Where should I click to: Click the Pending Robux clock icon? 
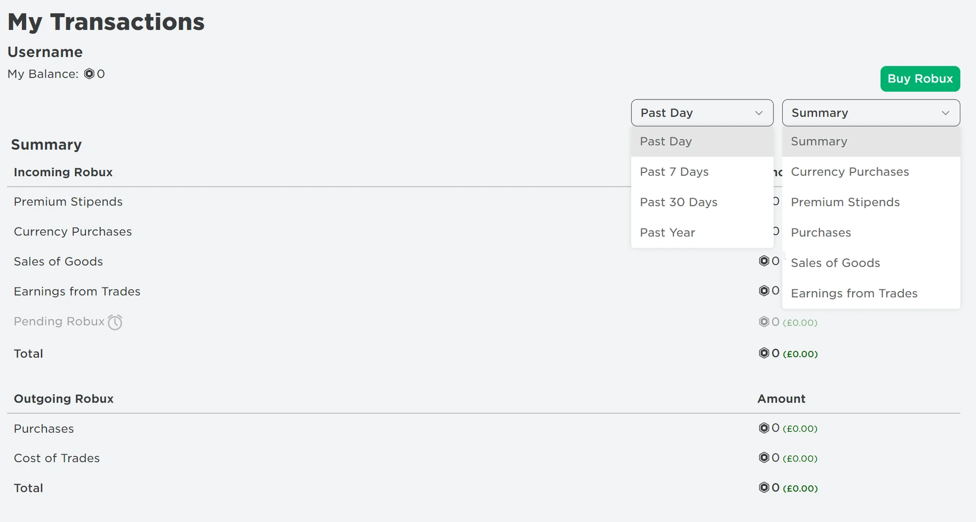(x=115, y=322)
